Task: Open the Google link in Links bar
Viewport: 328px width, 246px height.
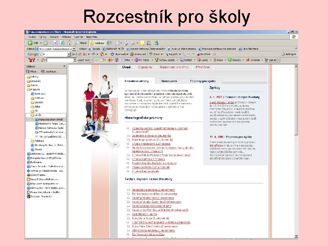Action: tap(94, 49)
